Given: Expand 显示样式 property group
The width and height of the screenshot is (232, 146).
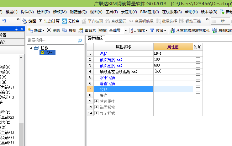Looking at the screenshot, I should [96, 113].
